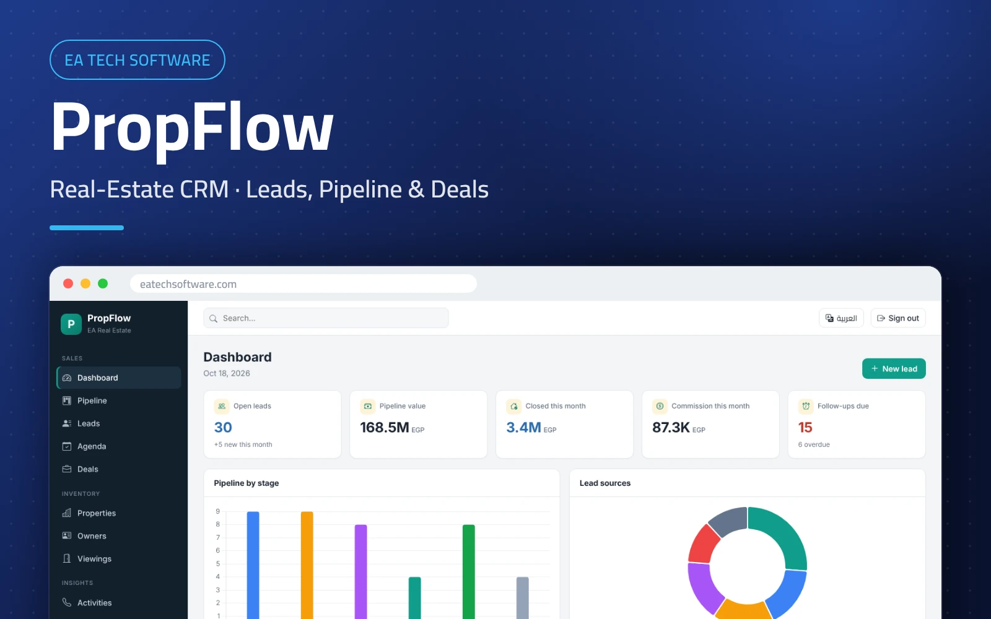Image resolution: width=991 pixels, height=619 pixels.
Task: Click the Deals briefcase icon in sidebar
Action: (67, 469)
